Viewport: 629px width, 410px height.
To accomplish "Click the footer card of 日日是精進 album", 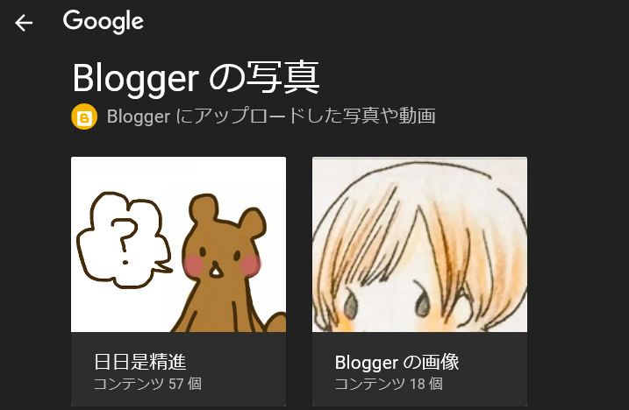I will (x=178, y=369).
